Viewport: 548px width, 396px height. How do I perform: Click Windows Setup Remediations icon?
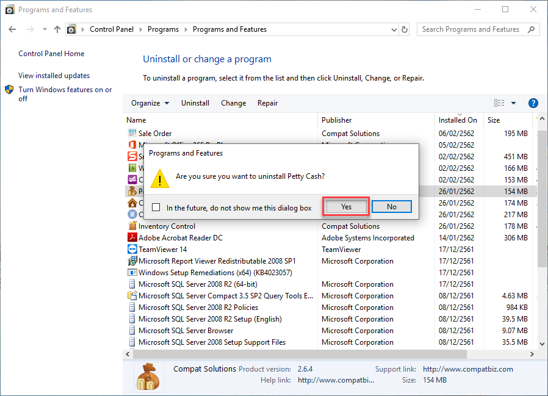pos(132,272)
